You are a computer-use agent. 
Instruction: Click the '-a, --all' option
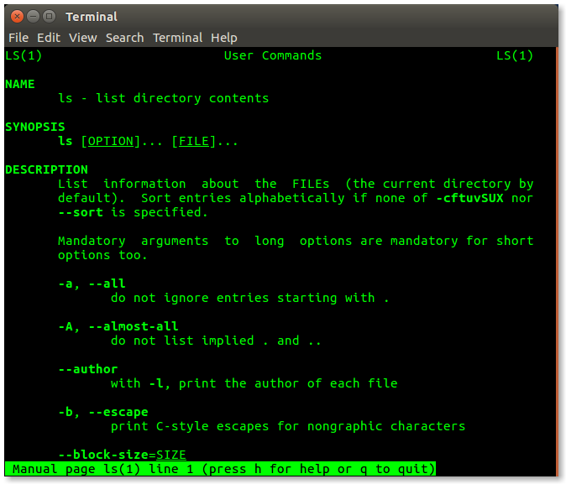92,284
